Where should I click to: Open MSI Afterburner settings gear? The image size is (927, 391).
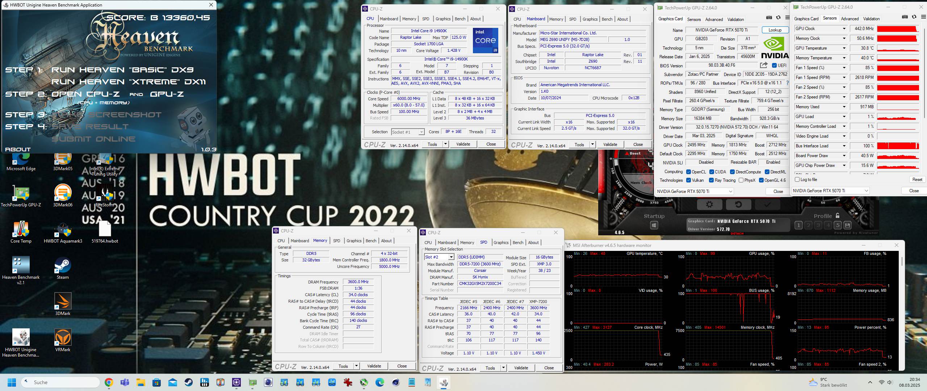point(709,205)
